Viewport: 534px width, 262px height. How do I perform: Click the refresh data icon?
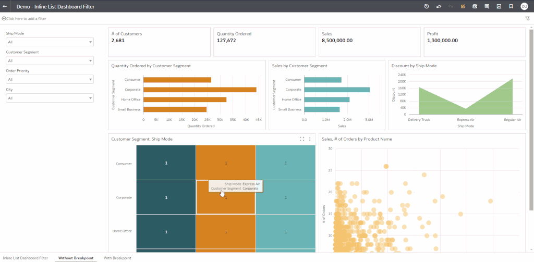(426, 6)
